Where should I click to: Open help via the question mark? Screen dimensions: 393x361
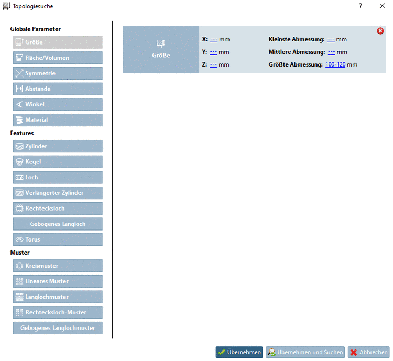(361, 6)
